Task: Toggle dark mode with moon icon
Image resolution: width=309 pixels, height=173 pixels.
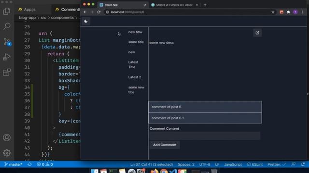Action: 86,21
